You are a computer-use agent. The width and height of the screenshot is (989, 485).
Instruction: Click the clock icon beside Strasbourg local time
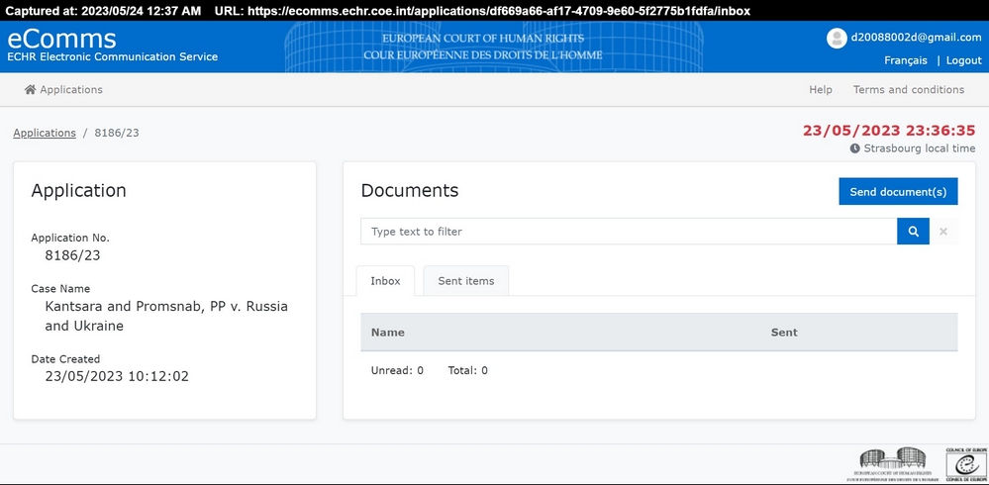point(854,148)
